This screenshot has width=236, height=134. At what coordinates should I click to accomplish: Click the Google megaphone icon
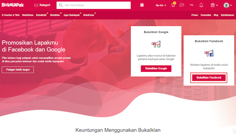tap(156, 44)
